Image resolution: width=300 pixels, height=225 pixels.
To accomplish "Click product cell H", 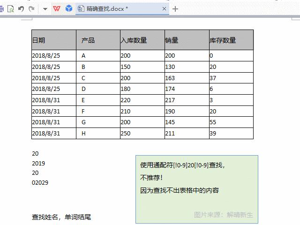I will click(x=98, y=133).
